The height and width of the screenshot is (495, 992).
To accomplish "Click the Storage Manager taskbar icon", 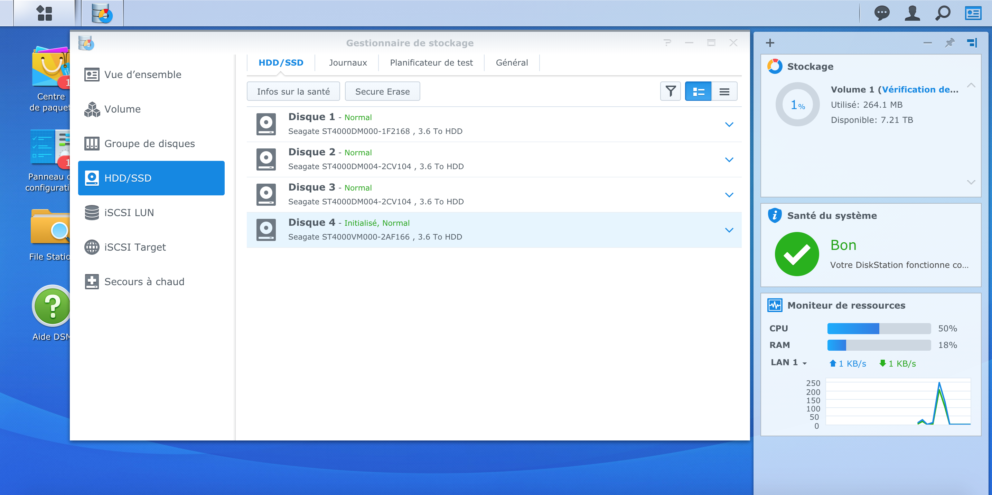I will click(x=102, y=13).
